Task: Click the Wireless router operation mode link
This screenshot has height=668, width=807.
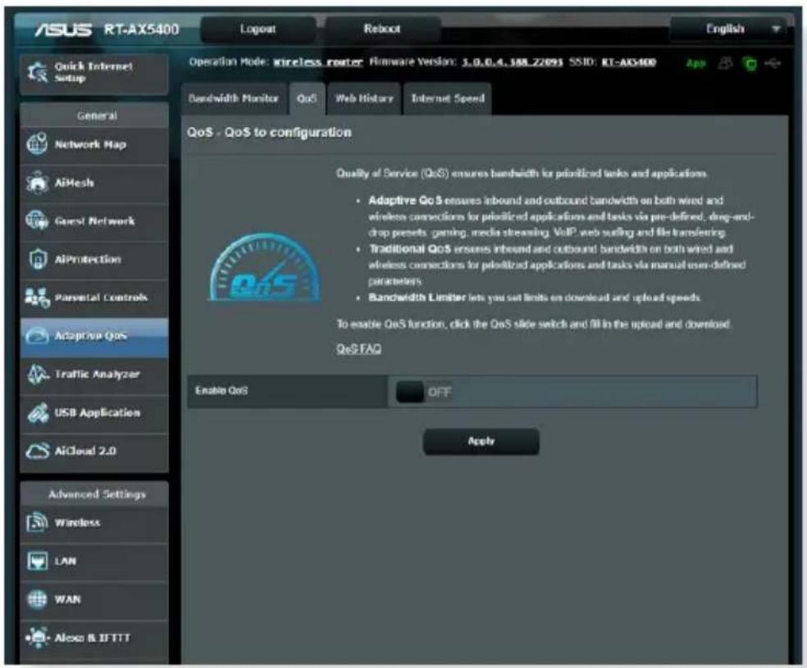Action: (317, 62)
